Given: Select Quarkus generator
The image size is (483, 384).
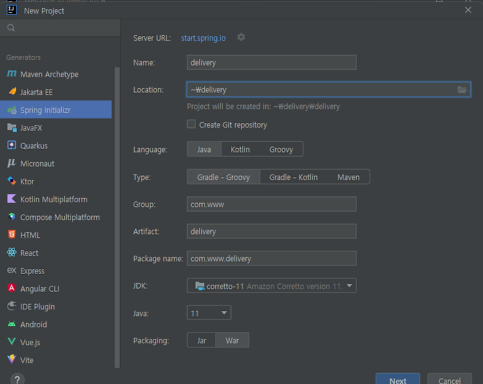Looking at the screenshot, I should coord(56,146).
